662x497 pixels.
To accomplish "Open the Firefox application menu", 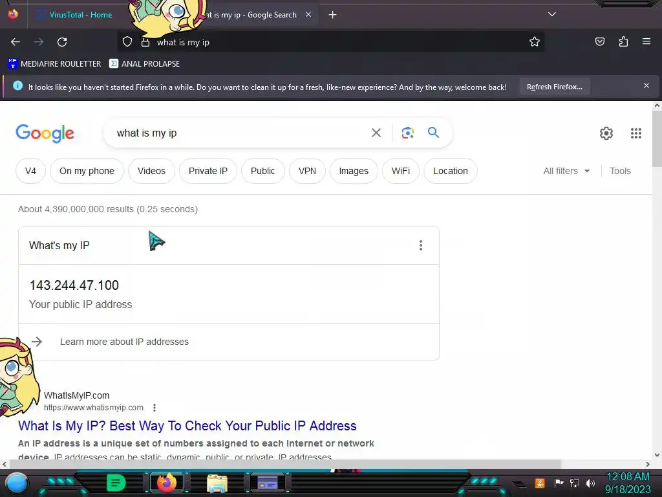I will coord(646,41).
